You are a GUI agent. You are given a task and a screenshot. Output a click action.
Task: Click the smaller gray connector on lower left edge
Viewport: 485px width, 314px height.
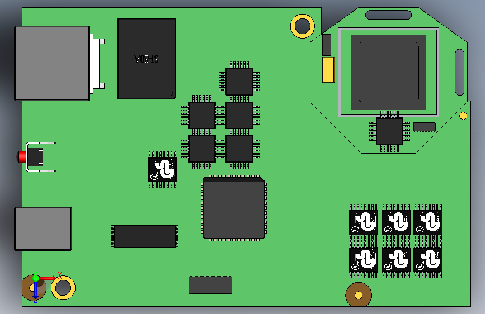point(43,229)
